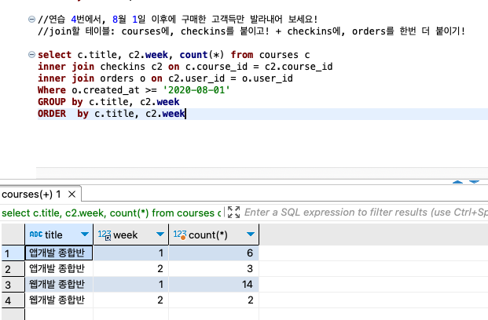This screenshot has height=320, width=488.
Task: Click the second comment line about join tables
Action: (251, 31)
